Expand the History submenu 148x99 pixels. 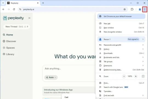pos(121,49)
